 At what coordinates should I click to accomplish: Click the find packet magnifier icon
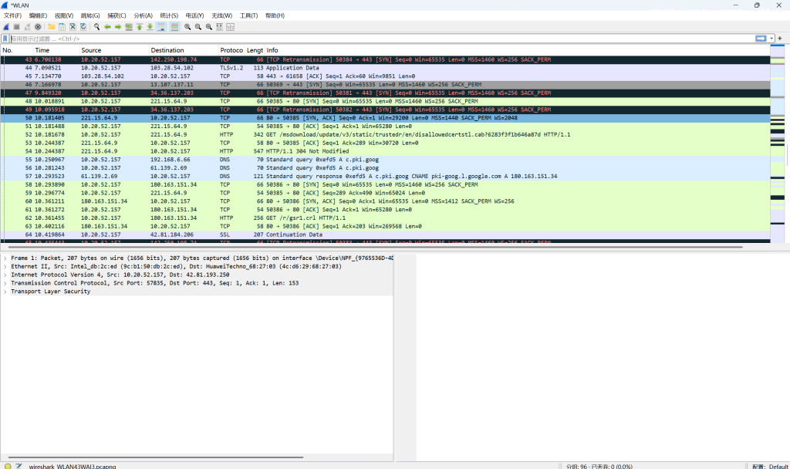(97, 27)
